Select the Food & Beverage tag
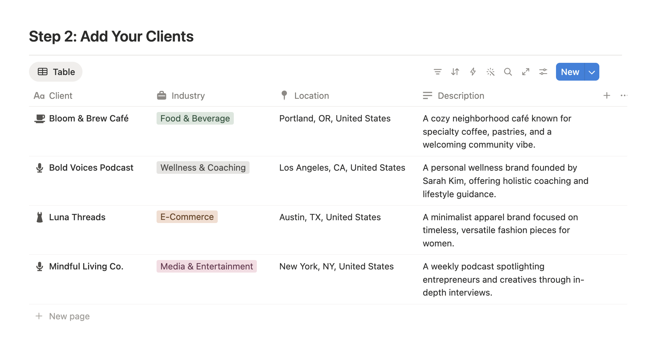657x349 pixels. click(x=195, y=119)
